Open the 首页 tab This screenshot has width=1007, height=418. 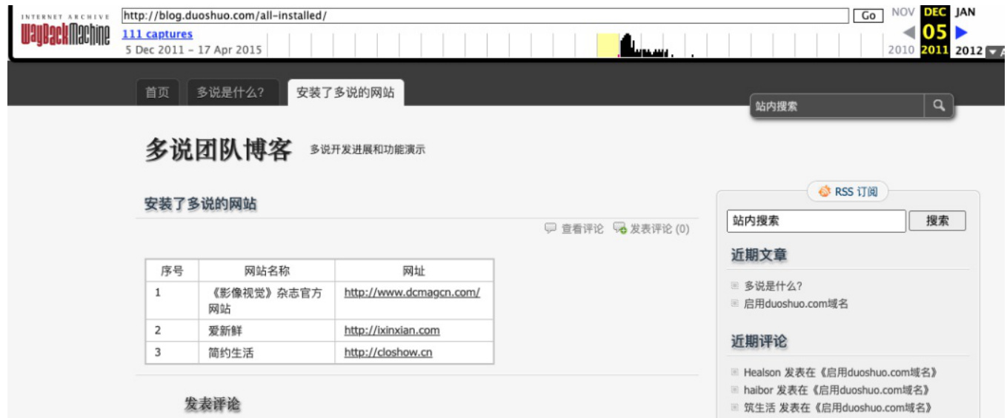(x=157, y=93)
